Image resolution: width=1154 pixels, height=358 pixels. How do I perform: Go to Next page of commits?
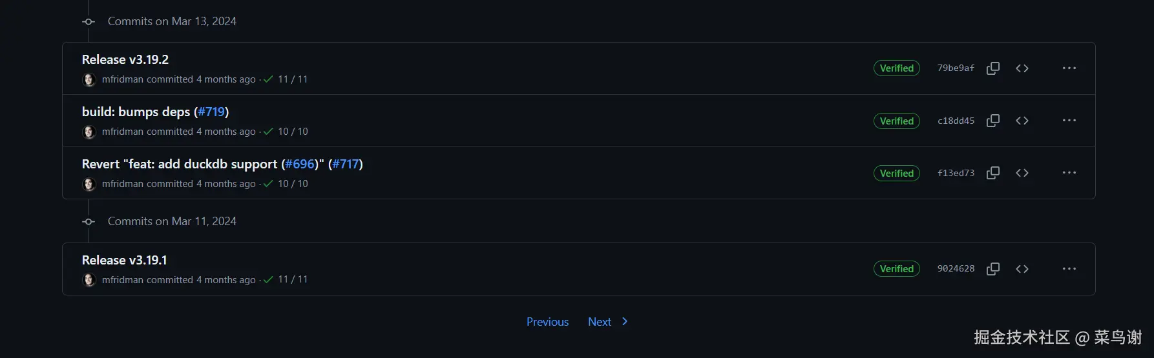tap(607, 322)
